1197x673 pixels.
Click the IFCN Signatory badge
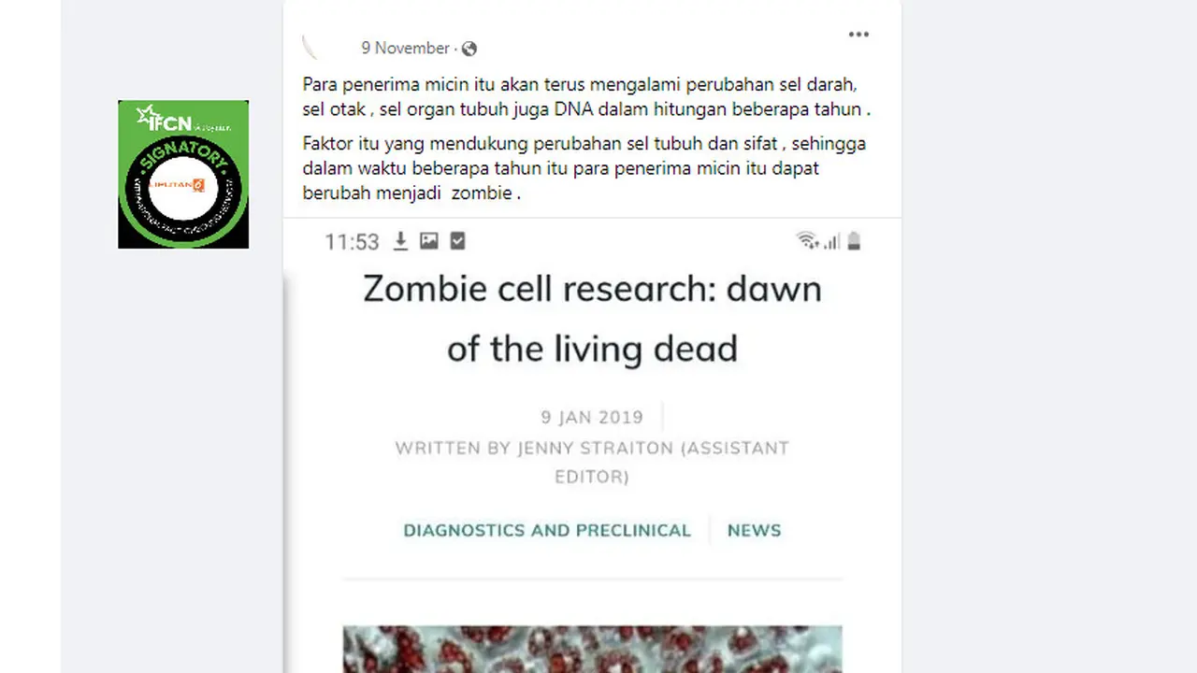coord(183,174)
